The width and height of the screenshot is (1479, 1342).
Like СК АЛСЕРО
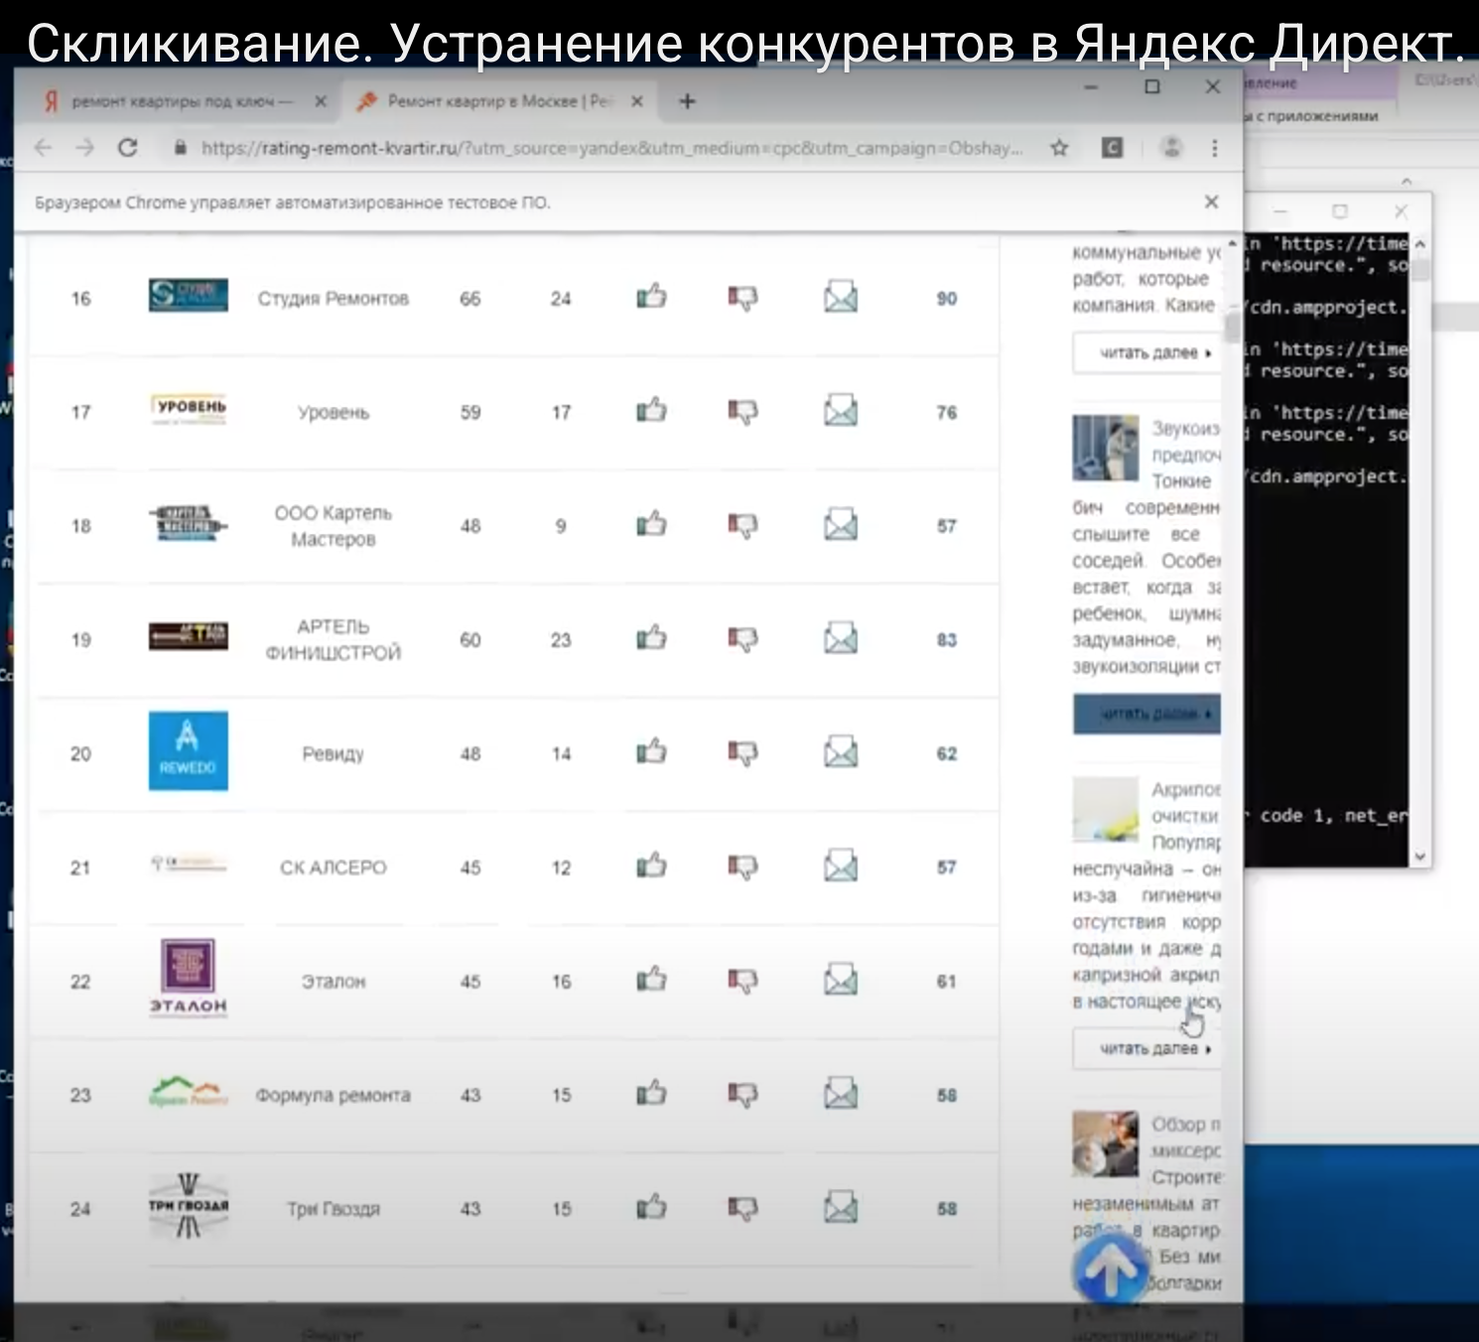(x=651, y=866)
